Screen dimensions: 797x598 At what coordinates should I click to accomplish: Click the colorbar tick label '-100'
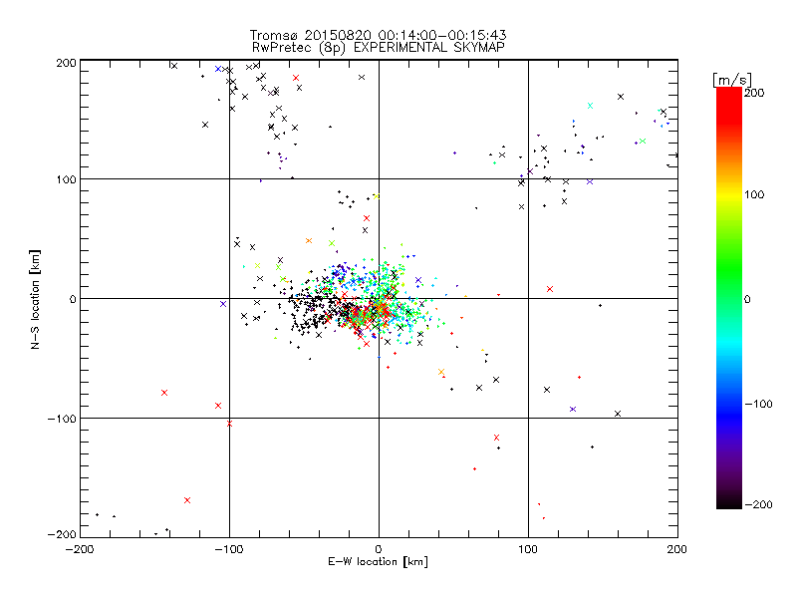(x=758, y=405)
